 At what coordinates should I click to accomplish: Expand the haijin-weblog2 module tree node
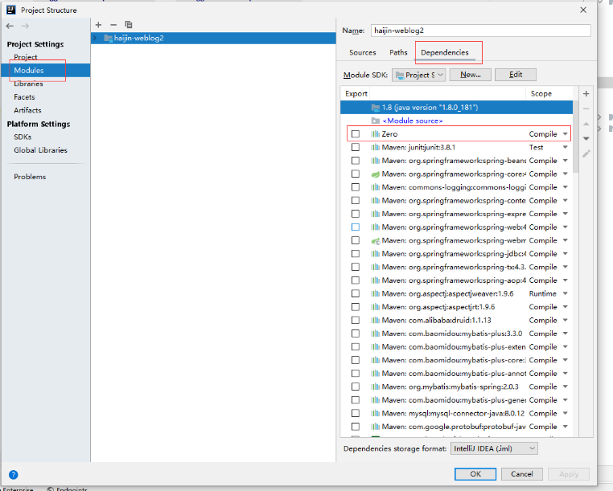[x=95, y=38]
